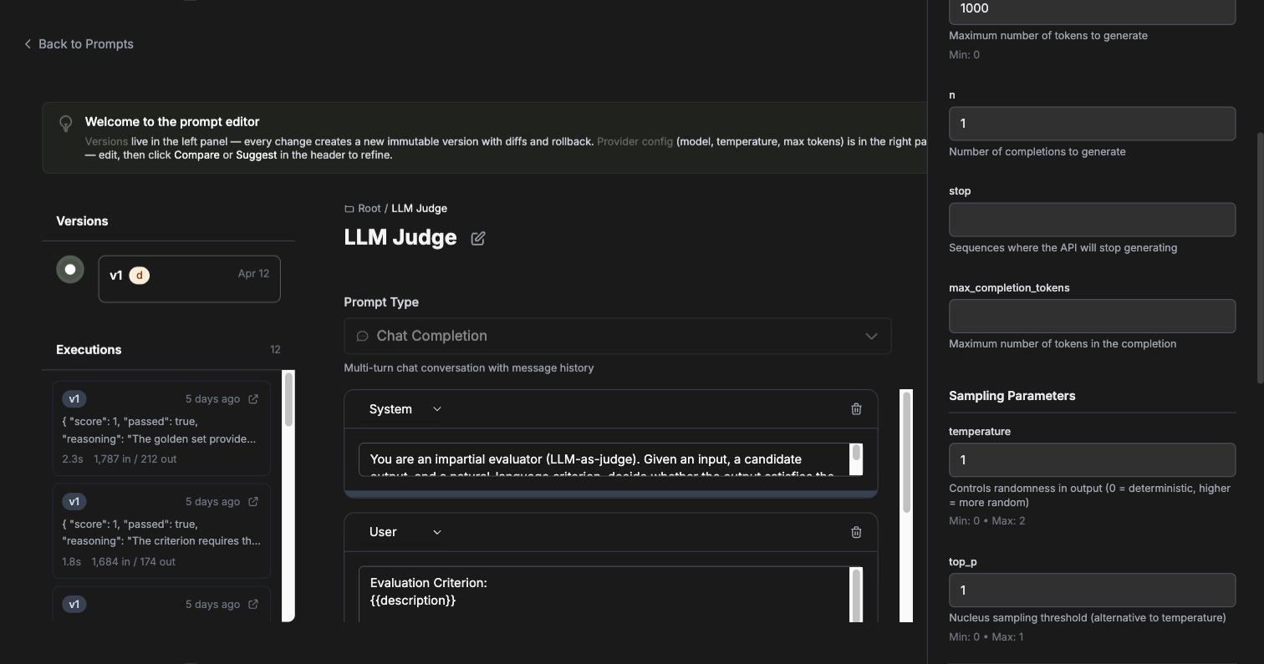Click the top_p input field

click(x=1092, y=591)
